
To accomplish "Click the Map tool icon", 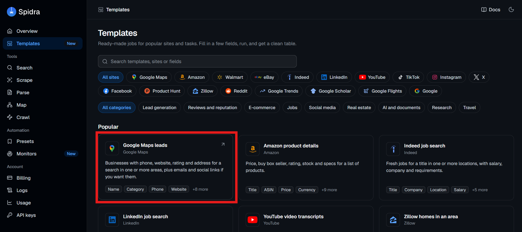I will 10,105.
